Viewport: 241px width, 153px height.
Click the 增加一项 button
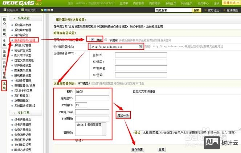[x=123, y=115]
